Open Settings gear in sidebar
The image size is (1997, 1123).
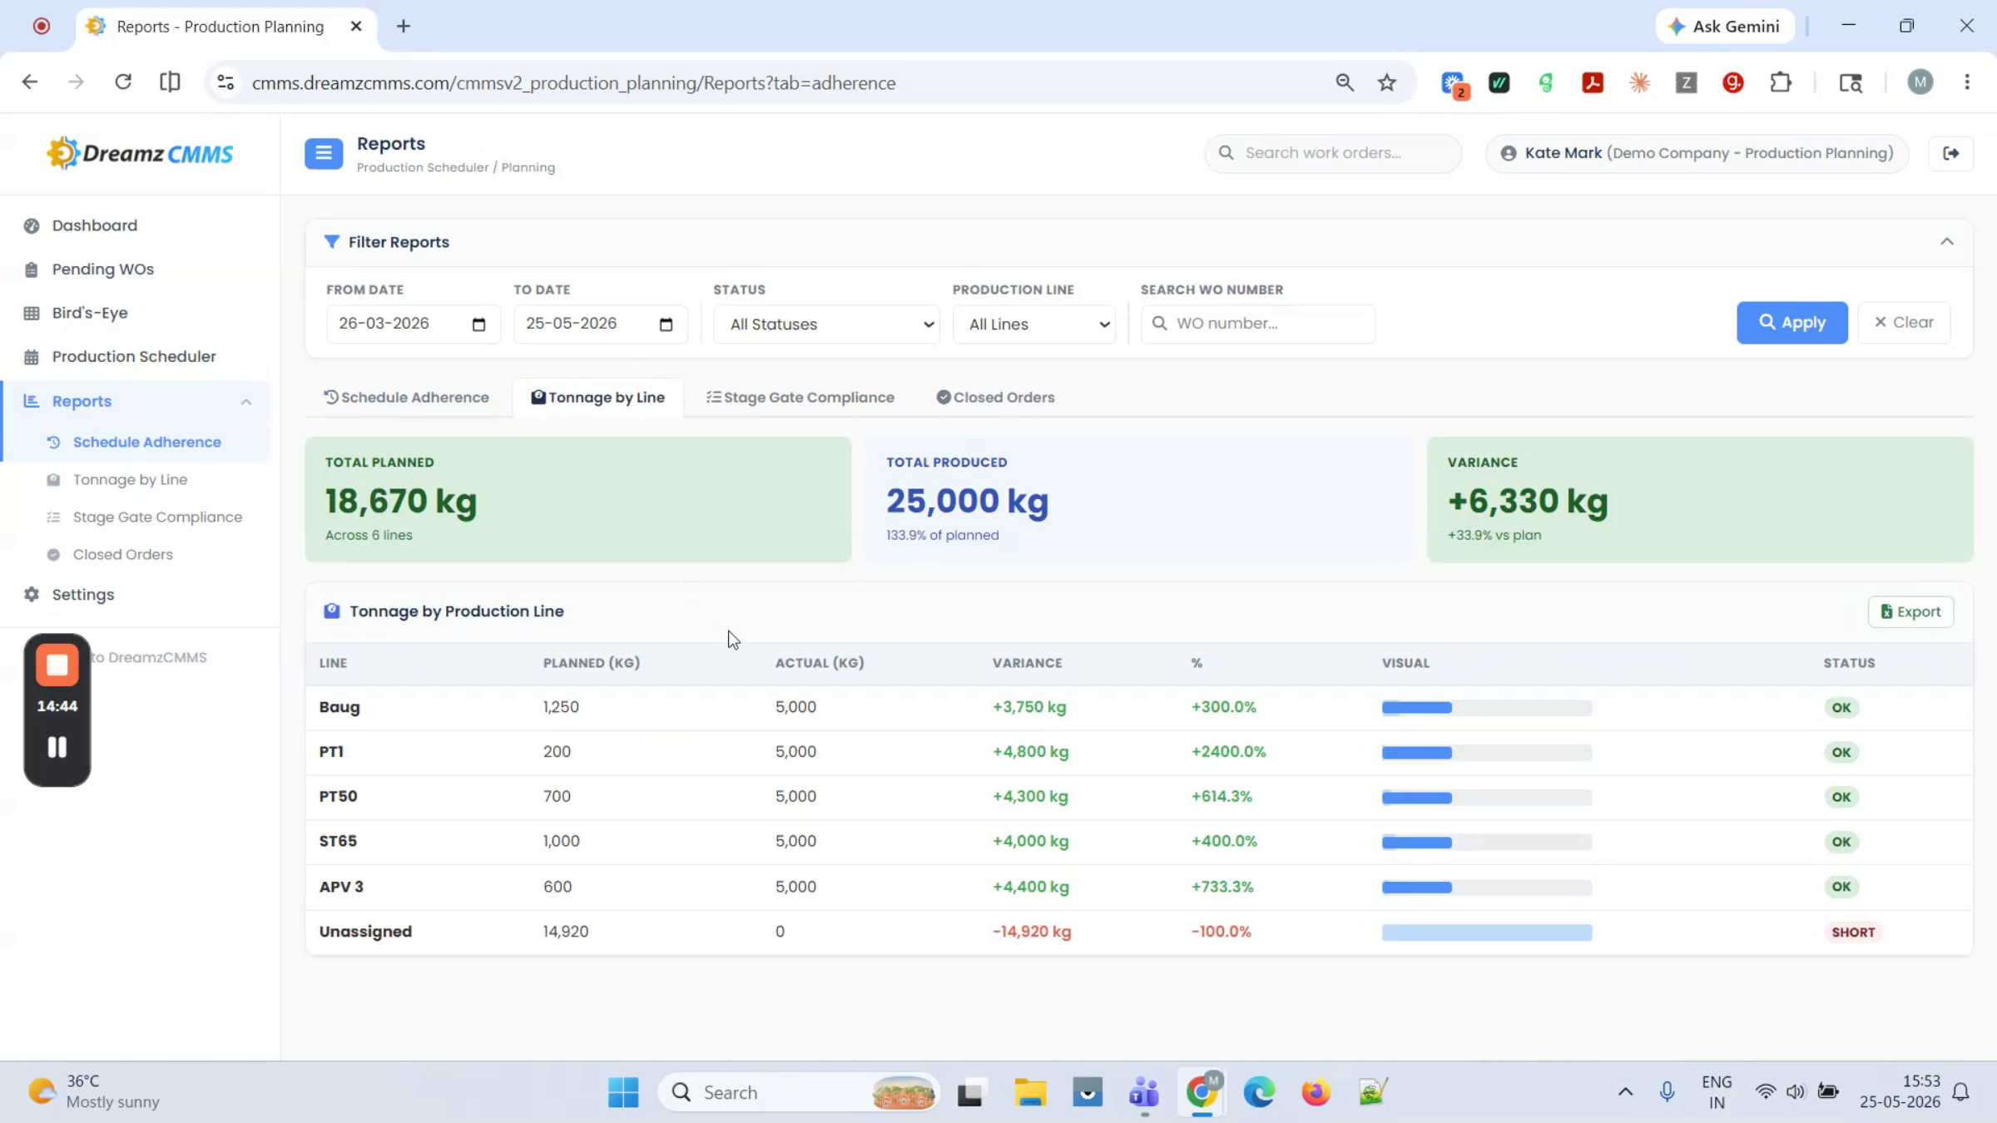coord(82,594)
